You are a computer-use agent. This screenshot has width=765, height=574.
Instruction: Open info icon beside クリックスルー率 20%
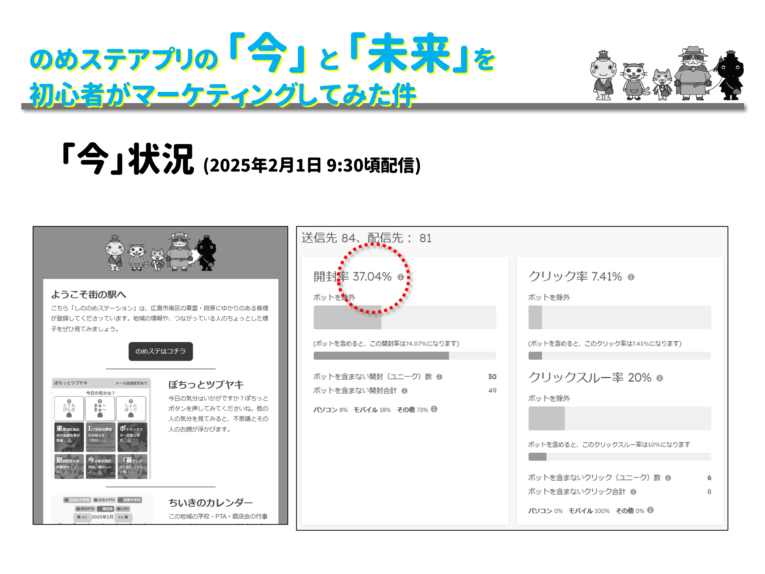pyautogui.click(x=659, y=378)
